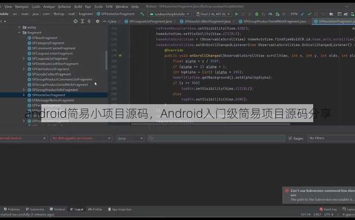Open the No Filters dropdown in Logcat

click(x=331, y=138)
